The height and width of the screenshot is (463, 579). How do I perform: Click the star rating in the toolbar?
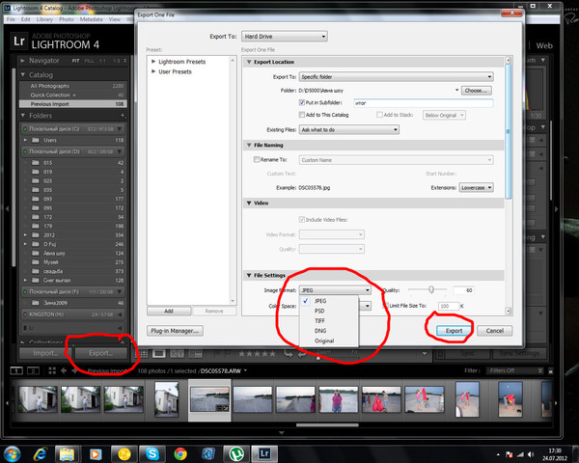(x=257, y=354)
